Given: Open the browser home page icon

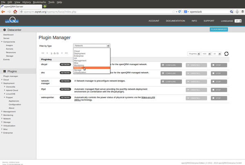Looking at the screenshot, I should [x=15, y=12].
